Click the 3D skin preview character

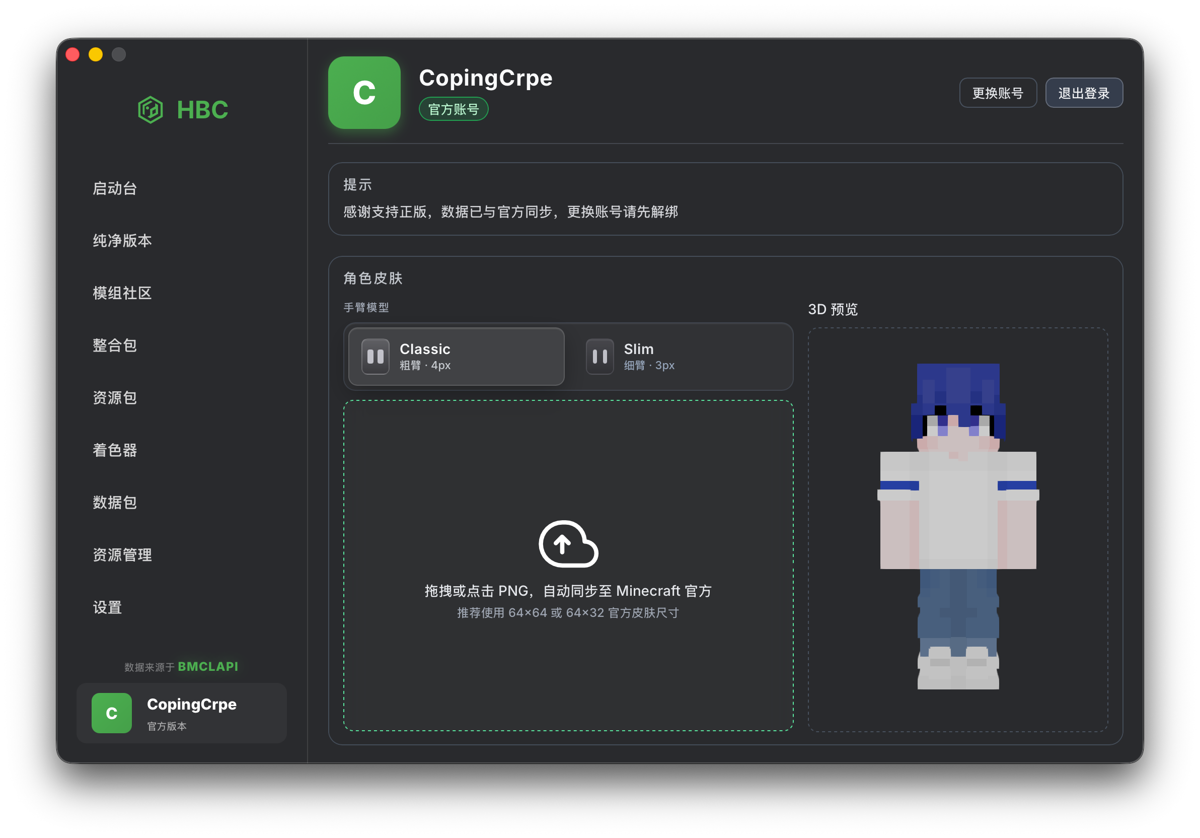click(x=957, y=526)
